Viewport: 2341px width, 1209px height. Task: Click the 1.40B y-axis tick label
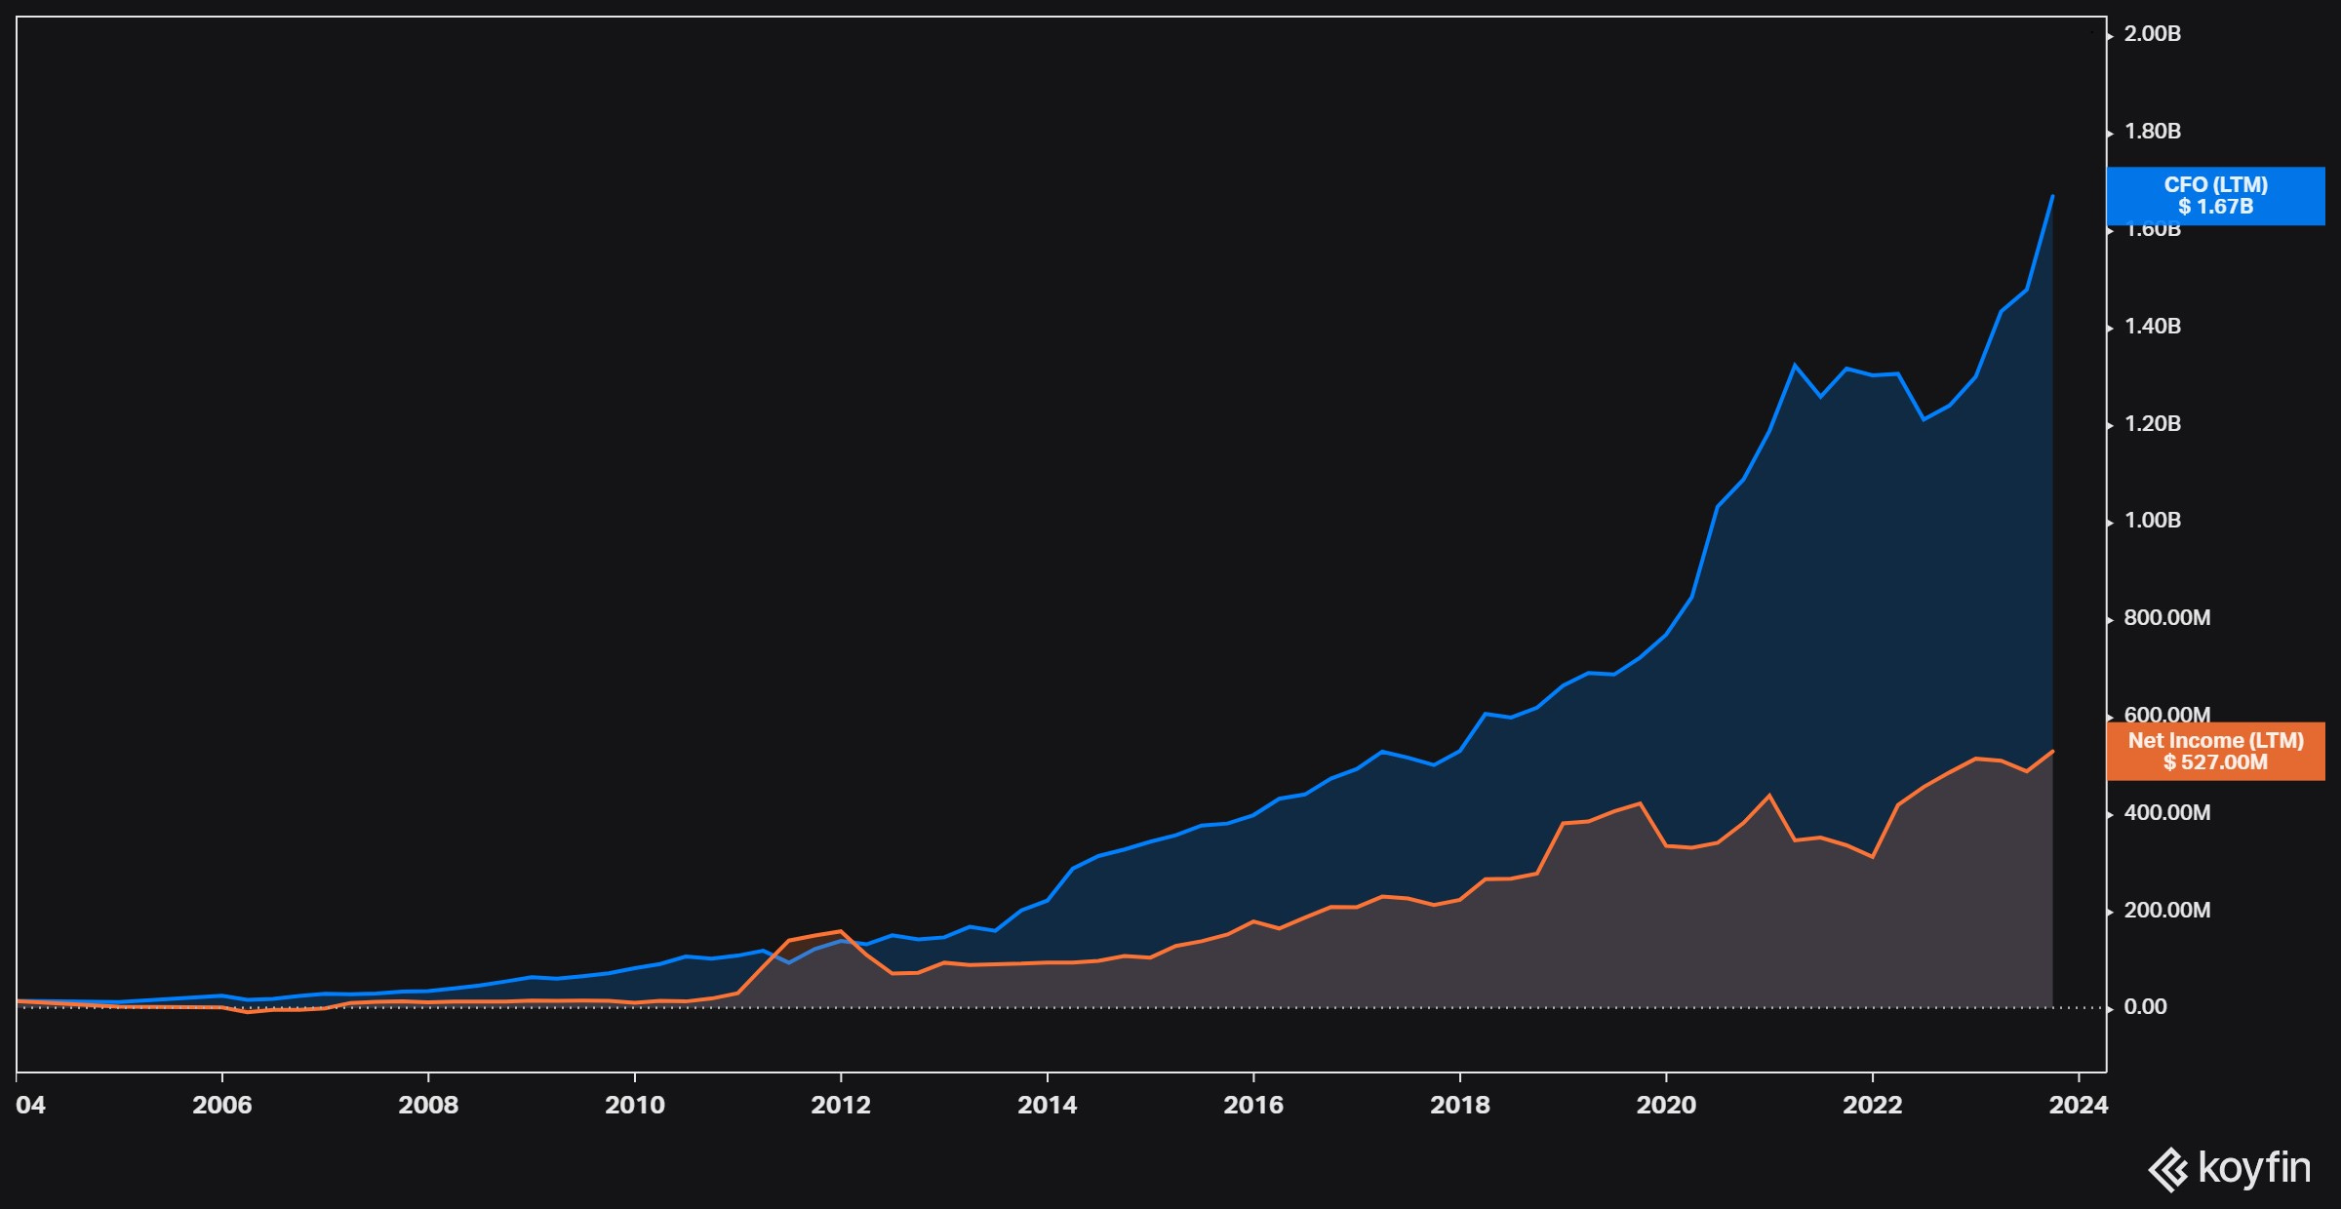coord(2152,327)
